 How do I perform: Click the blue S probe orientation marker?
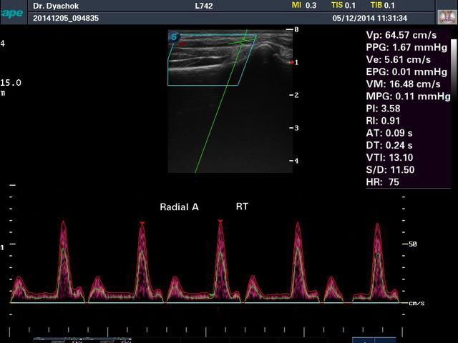tap(174, 36)
